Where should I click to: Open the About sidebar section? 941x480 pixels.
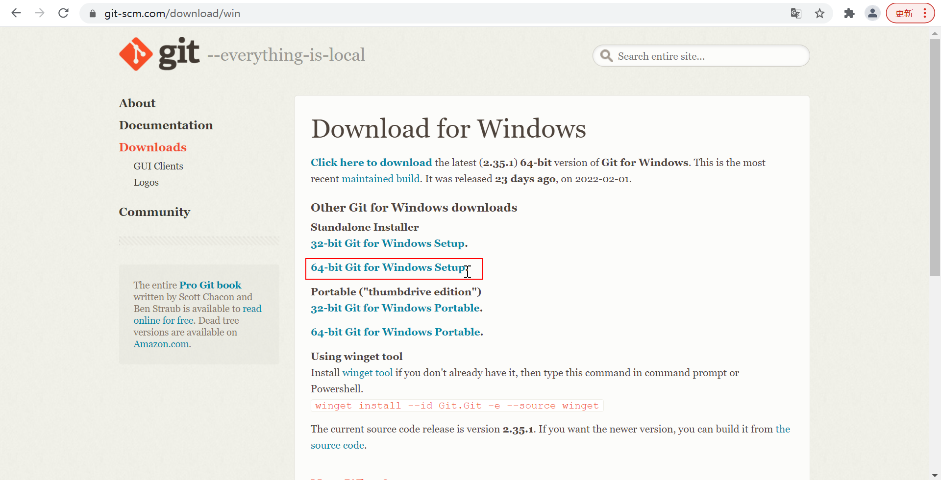tap(137, 103)
